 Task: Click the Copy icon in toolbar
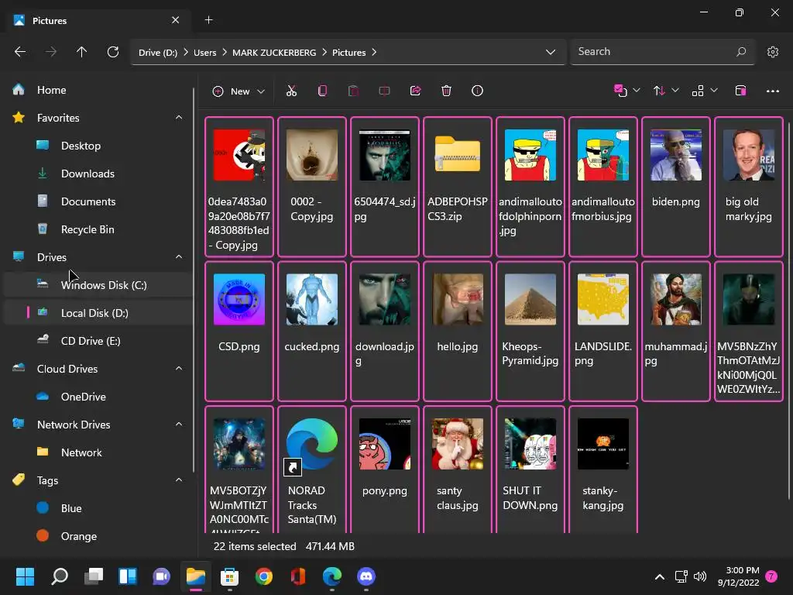click(322, 91)
